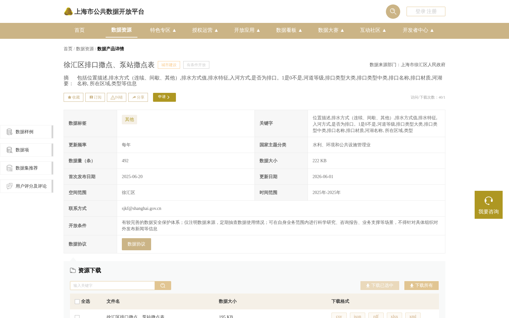Click the 数据大小 value 222 KB
The image size is (509, 318).
[x=319, y=161]
